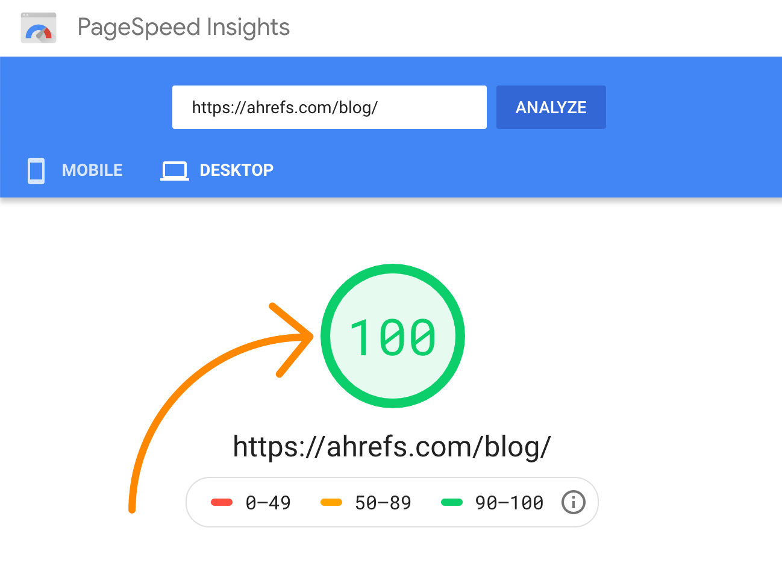Click the PageSpeed Insights gauge logo
782x566 pixels.
[38, 27]
